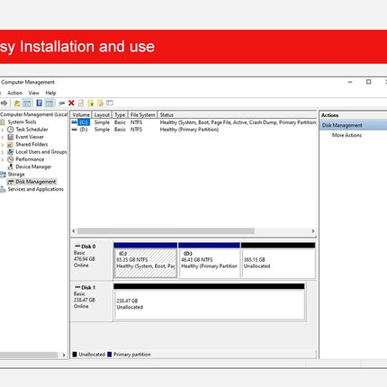This screenshot has height=387, width=387.
Task: Toggle Show/Hide Action Pane toolbar icon
Action: (x=49, y=103)
